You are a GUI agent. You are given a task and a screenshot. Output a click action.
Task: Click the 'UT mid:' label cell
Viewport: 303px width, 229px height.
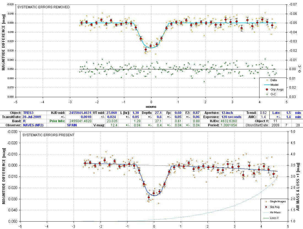[99, 113]
